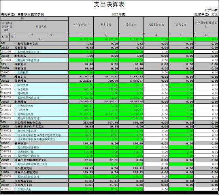
Task: Select the 上缴上级支出 header cell
Action: click(156, 25)
